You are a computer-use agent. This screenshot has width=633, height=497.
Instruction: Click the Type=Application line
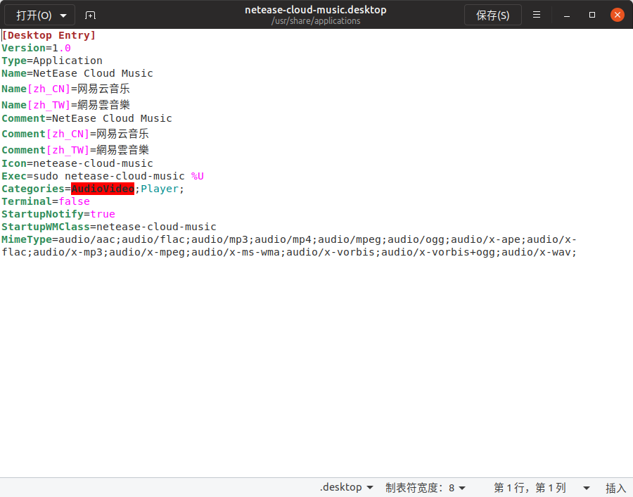tap(52, 61)
